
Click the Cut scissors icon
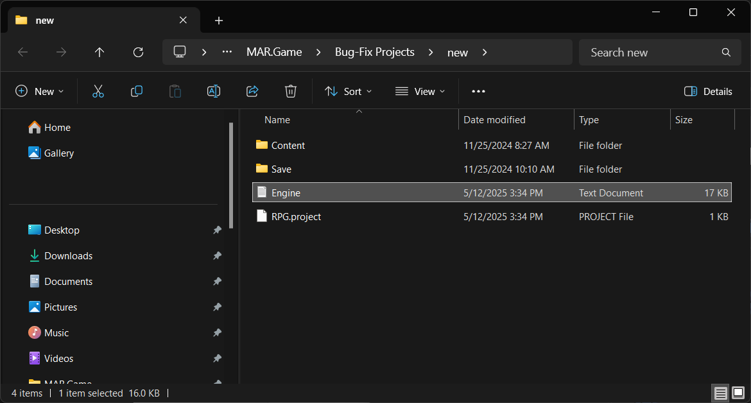pyautogui.click(x=98, y=91)
